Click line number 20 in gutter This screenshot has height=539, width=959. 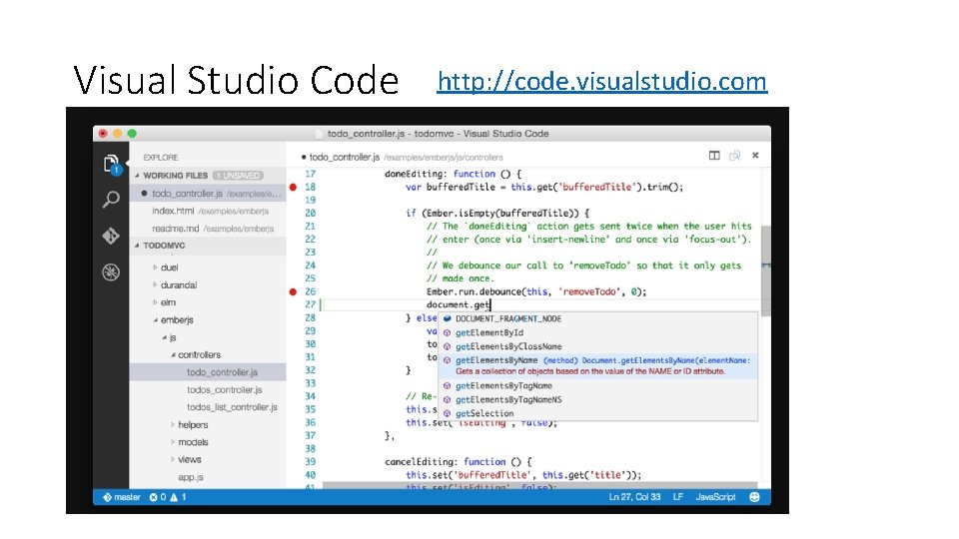point(310,213)
